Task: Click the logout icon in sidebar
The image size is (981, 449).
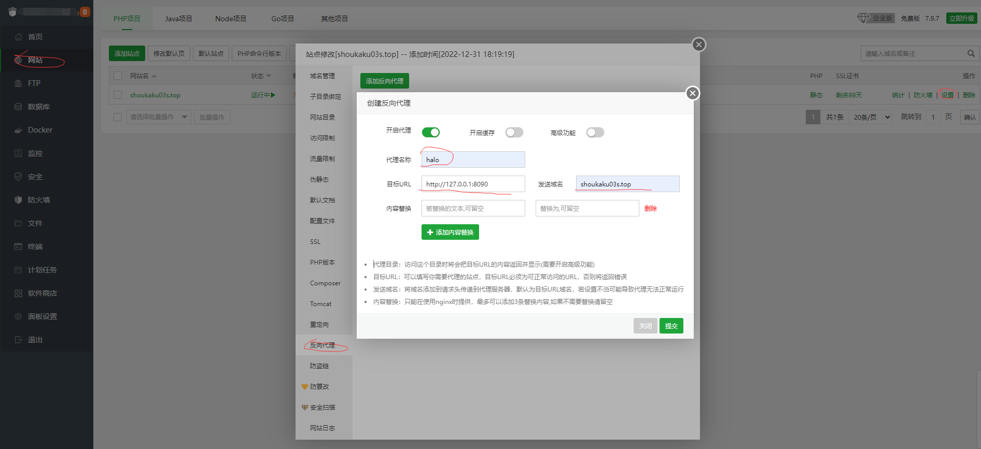Action: coord(18,340)
